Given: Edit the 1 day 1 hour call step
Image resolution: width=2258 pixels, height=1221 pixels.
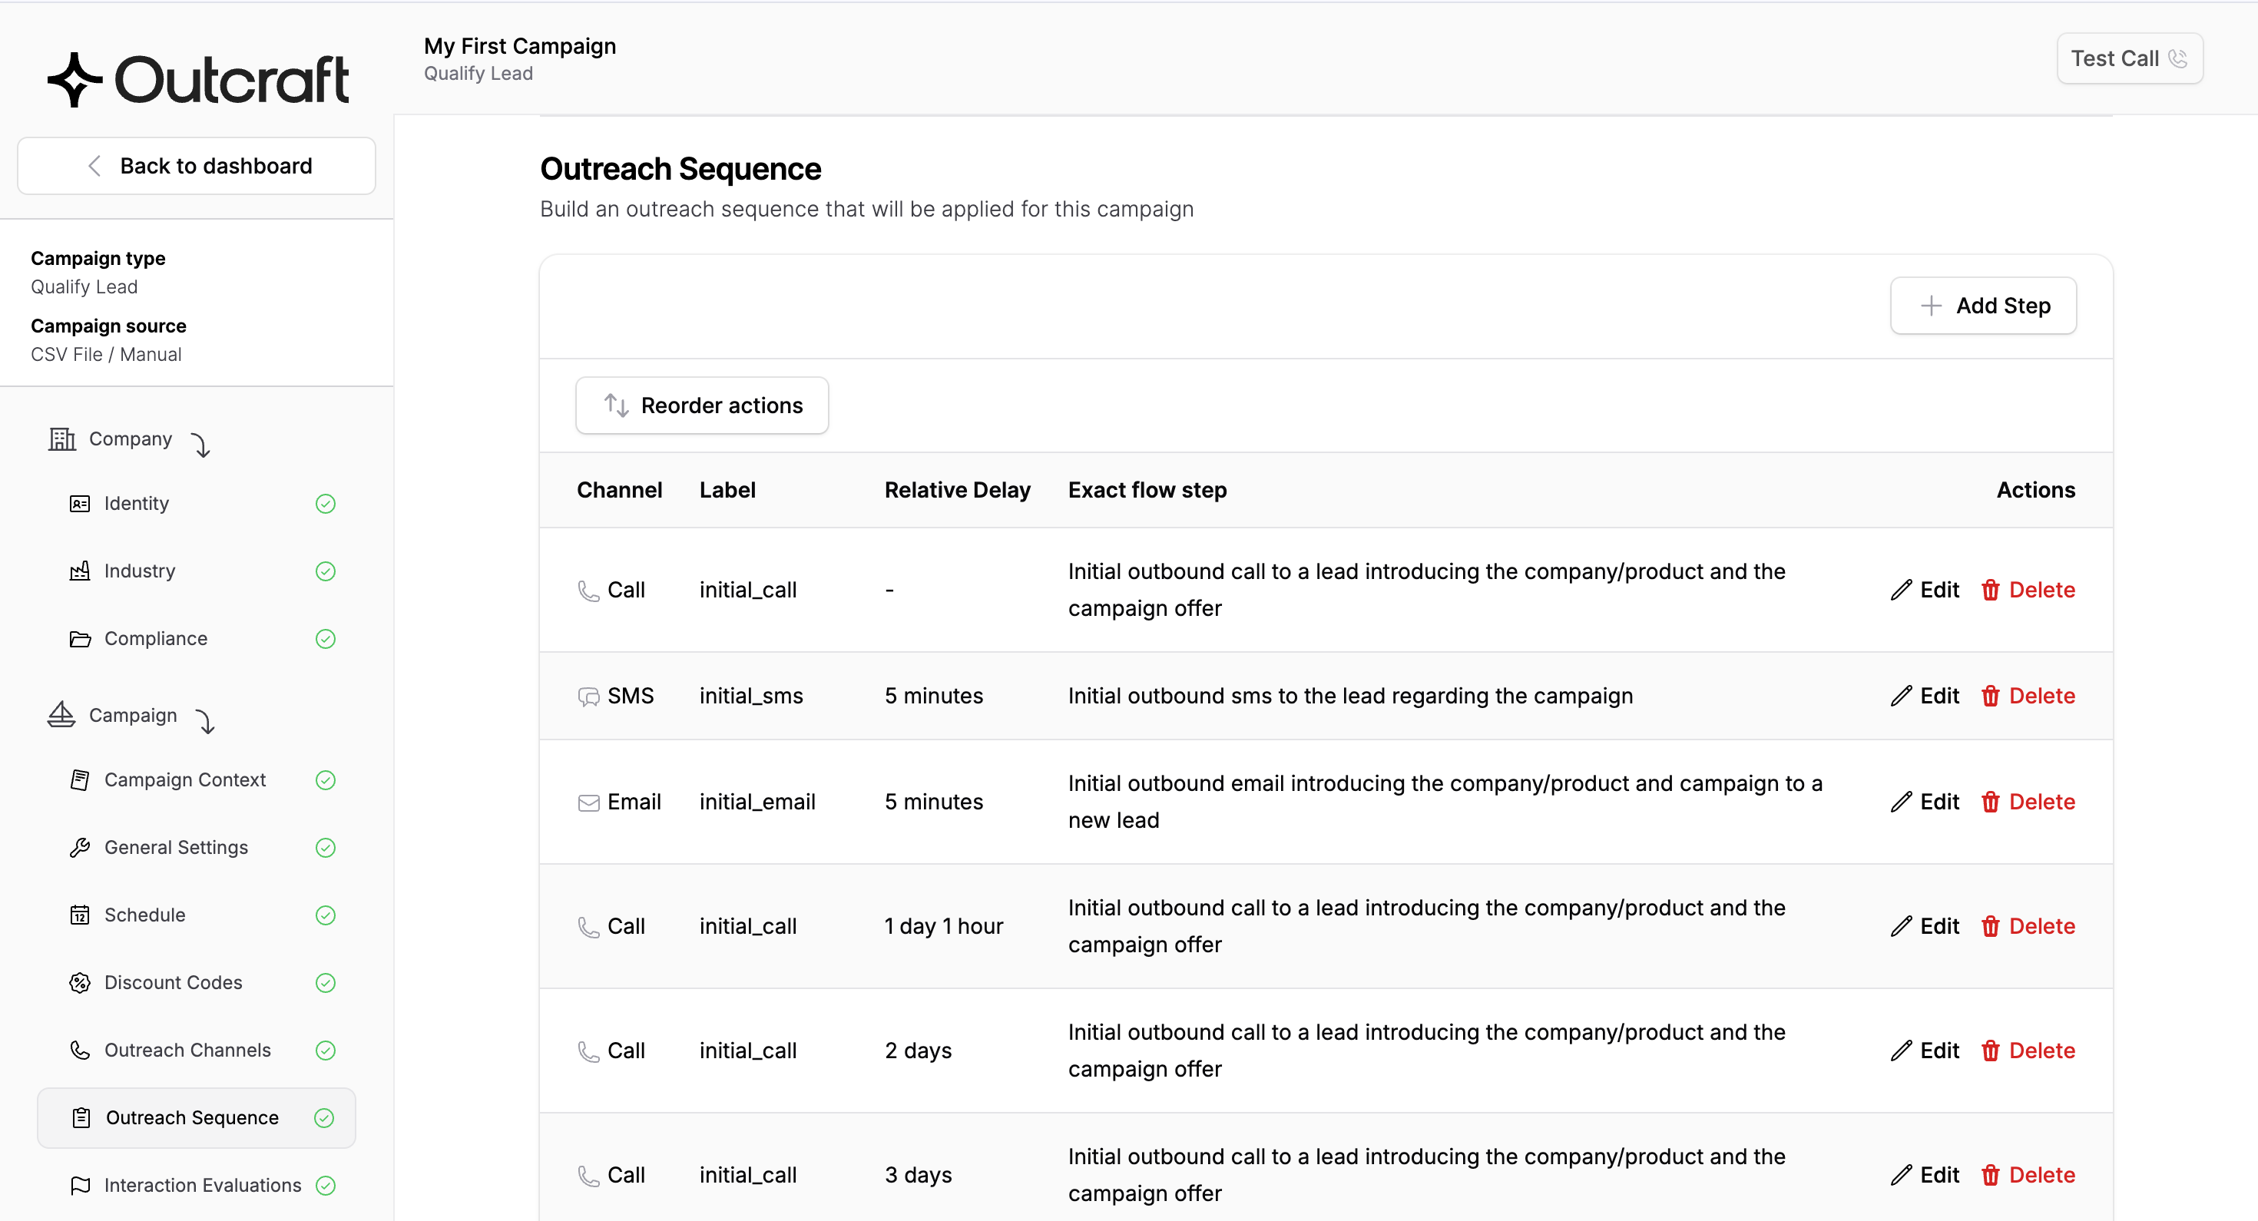Looking at the screenshot, I should click(1925, 926).
